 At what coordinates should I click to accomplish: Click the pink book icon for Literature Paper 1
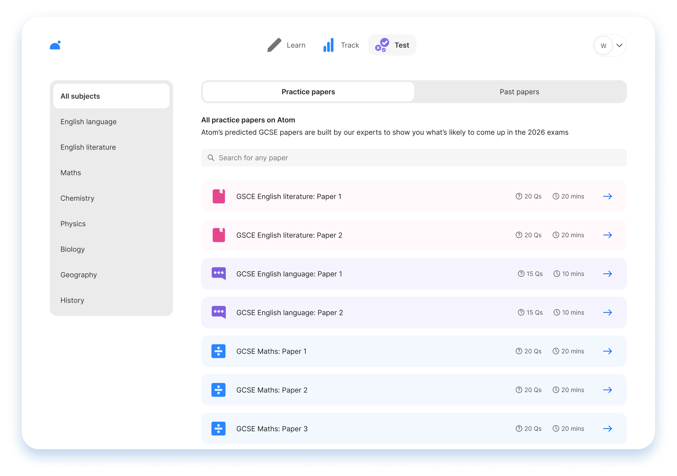pos(218,197)
